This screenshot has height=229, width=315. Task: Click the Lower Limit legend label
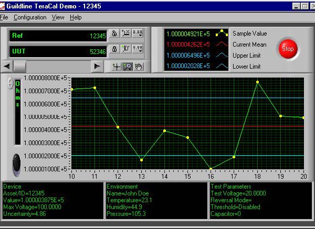coord(247,67)
